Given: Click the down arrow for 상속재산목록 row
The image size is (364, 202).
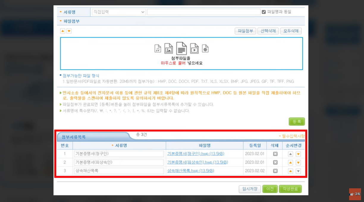Looking at the screenshot, I should pyautogui.click(x=298, y=171).
